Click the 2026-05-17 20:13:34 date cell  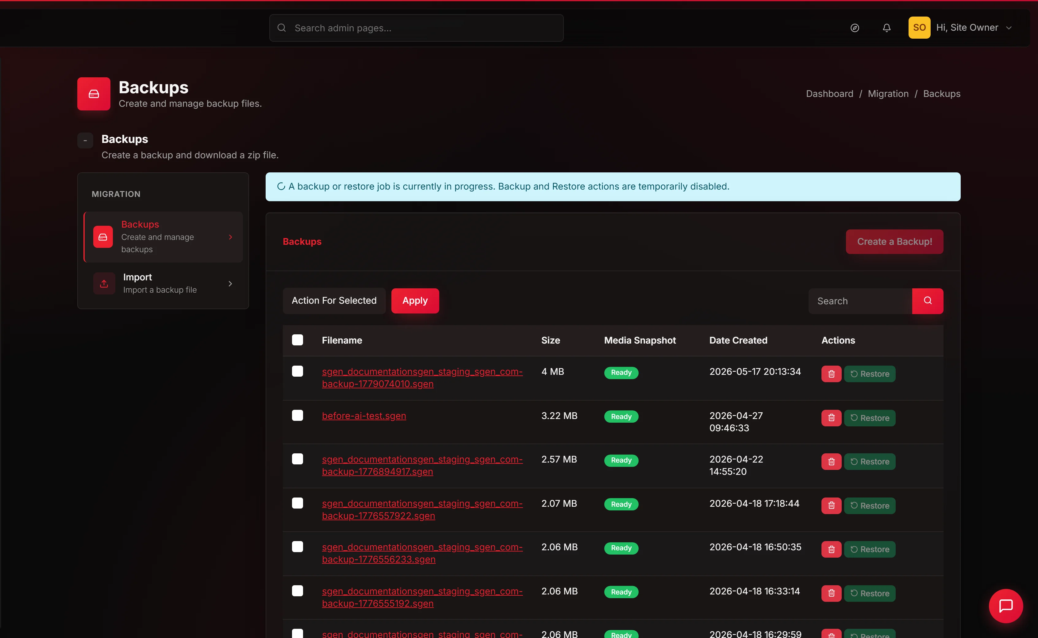coord(755,372)
